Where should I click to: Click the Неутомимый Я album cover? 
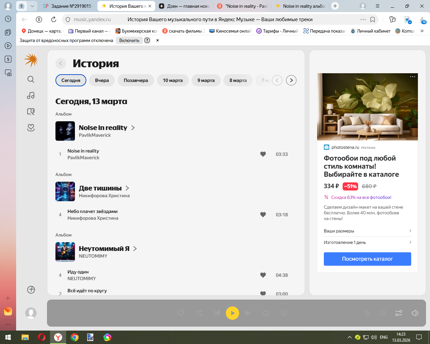(x=65, y=252)
